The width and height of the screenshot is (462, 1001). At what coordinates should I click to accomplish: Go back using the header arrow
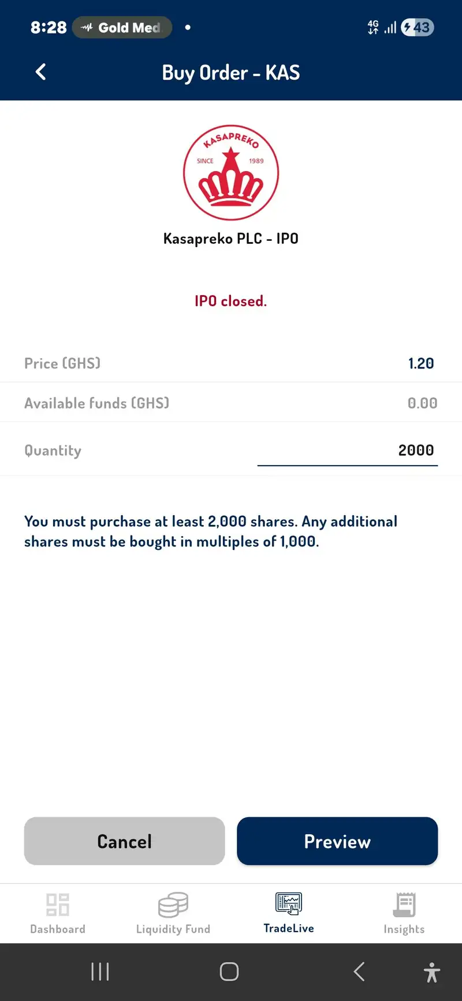pyautogui.click(x=40, y=72)
